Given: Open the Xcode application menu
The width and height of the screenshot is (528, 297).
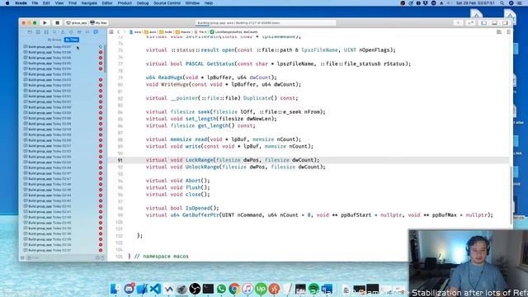Looking at the screenshot, I should [21, 3].
